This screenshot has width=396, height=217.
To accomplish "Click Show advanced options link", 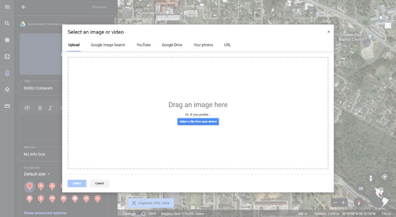I will coord(45,213).
